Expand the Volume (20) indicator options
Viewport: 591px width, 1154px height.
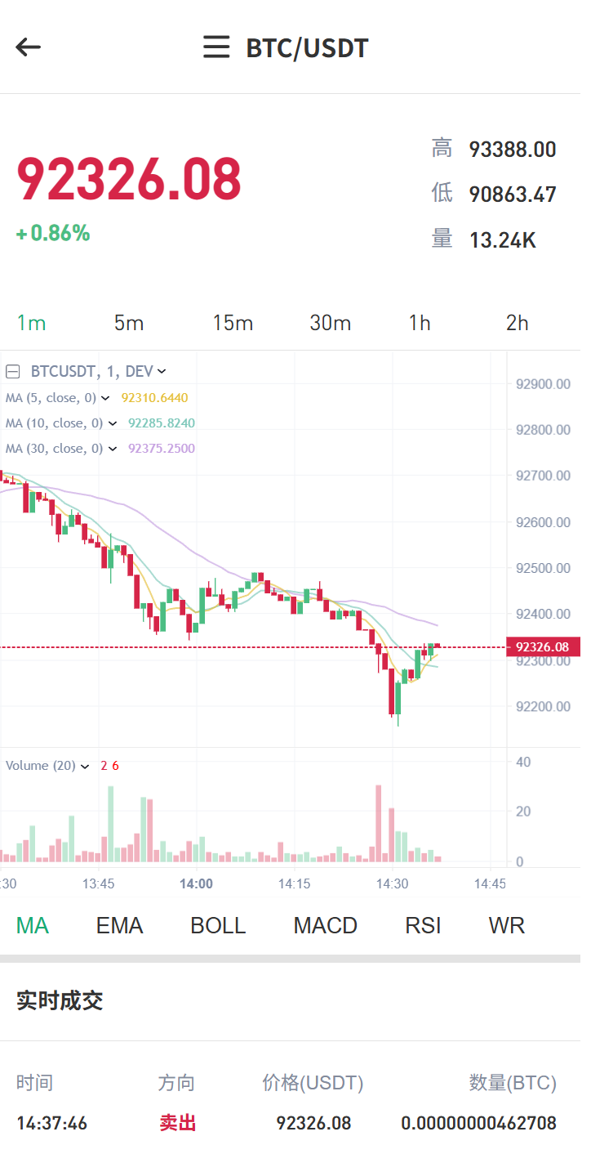click(x=85, y=767)
